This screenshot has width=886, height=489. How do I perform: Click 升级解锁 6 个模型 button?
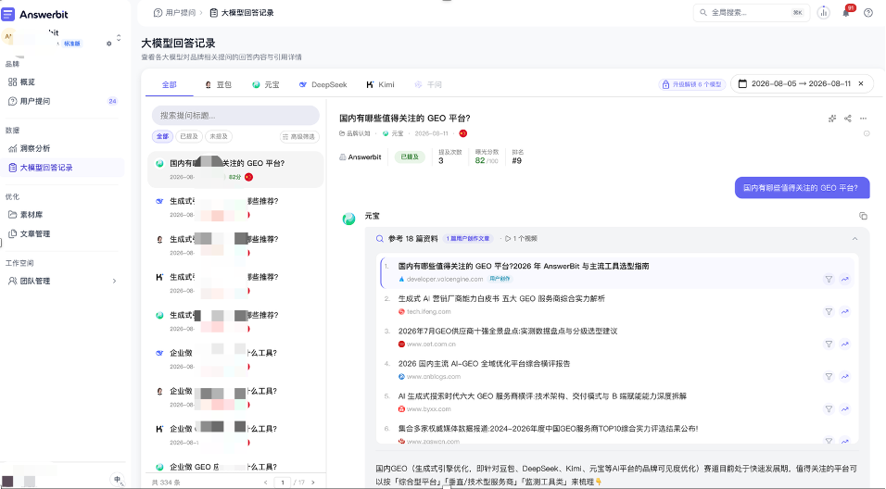point(691,84)
